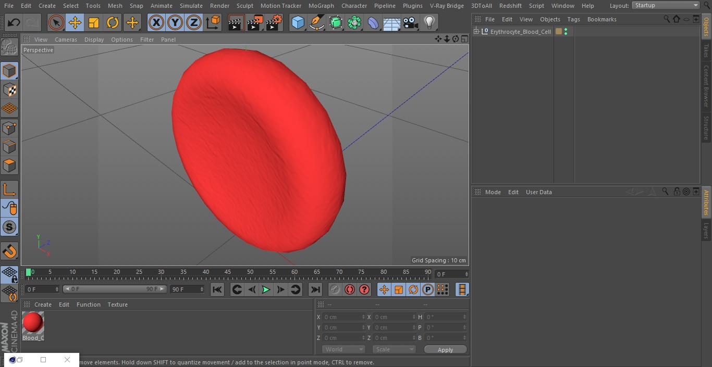Add a Subdivision Surface generator
Image resolution: width=712 pixels, height=367 pixels.
pos(336,23)
